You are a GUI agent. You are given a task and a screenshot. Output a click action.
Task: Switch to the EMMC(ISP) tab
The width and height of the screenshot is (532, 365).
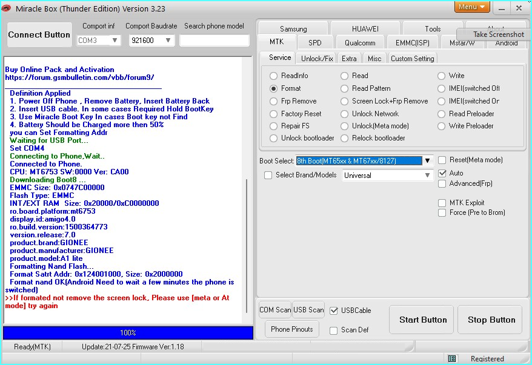(412, 43)
